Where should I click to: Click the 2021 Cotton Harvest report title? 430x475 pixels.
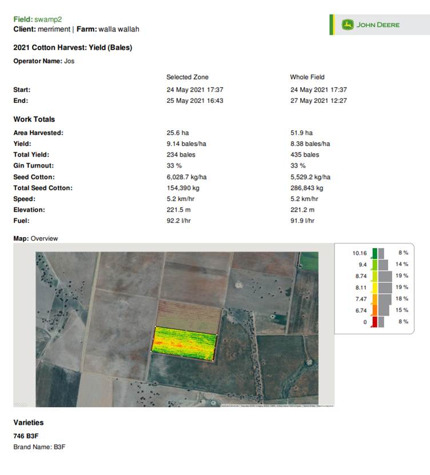tap(73, 47)
